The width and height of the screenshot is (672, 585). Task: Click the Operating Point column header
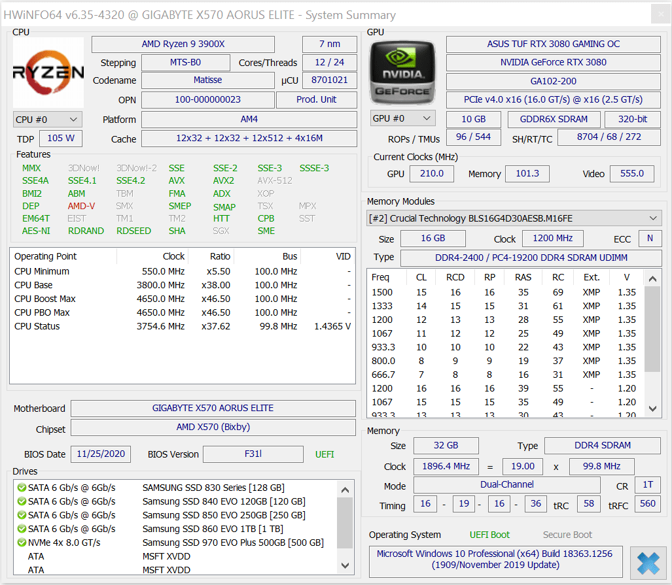tap(63, 256)
